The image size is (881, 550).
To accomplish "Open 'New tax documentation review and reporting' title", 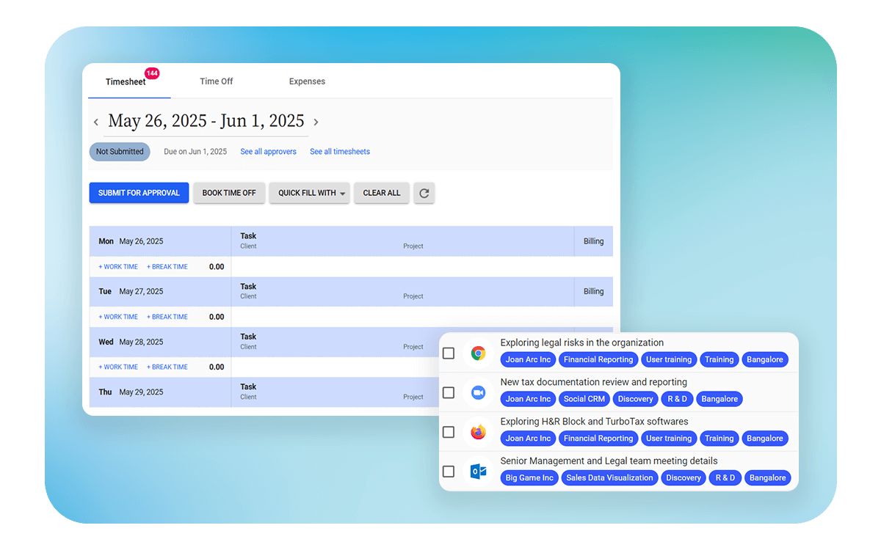I will 593,382.
